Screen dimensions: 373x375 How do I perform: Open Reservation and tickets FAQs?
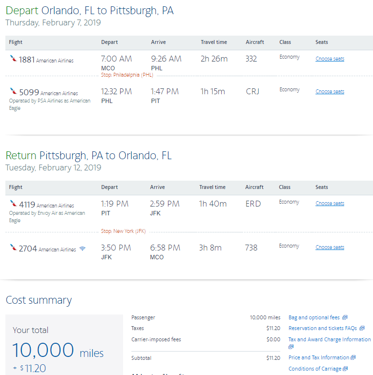[322, 328]
